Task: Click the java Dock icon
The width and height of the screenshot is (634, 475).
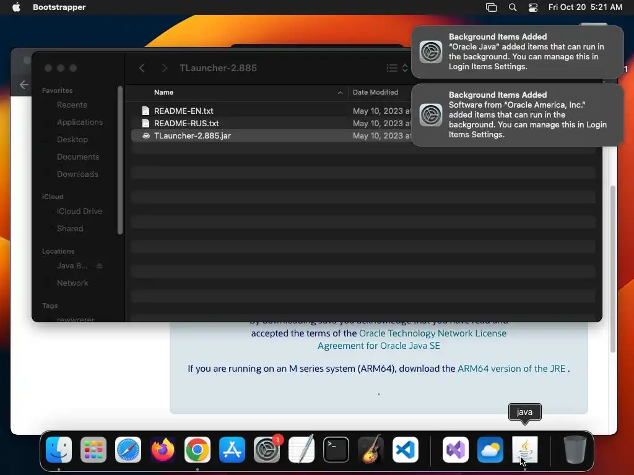Action: click(x=525, y=450)
